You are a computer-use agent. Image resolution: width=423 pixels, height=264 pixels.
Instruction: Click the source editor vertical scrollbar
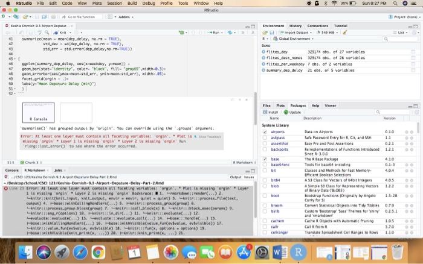coord(255,108)
